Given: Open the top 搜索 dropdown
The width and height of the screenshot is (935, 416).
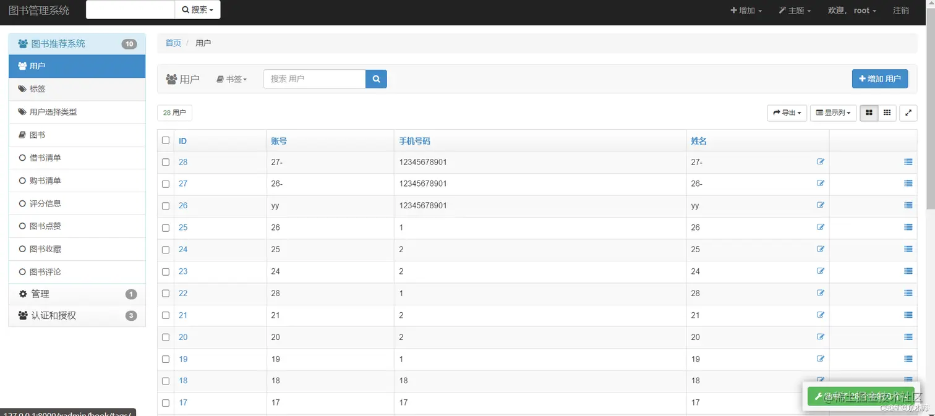Looking at the screenshot, I should [197, 10].
